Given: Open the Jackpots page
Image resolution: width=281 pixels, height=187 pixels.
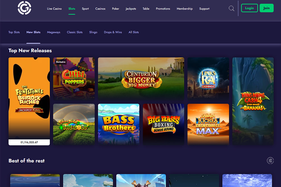Looking at the screenshot, I should (131, 9).
